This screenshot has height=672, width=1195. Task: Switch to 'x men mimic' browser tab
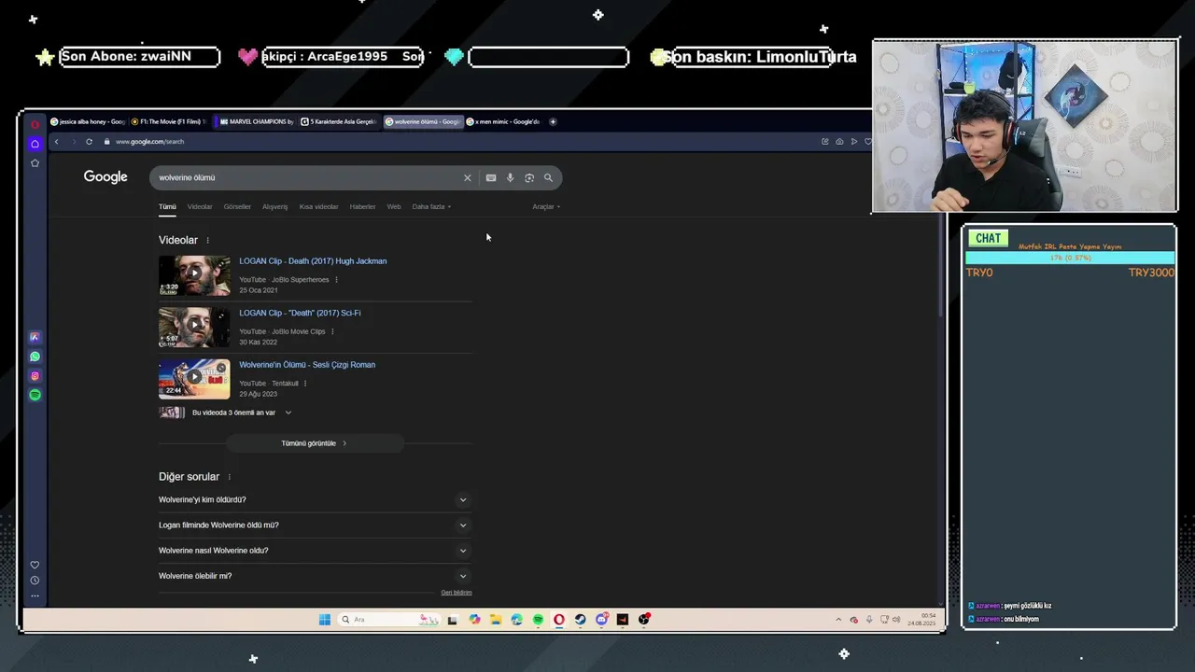click(x=502, y=121)
